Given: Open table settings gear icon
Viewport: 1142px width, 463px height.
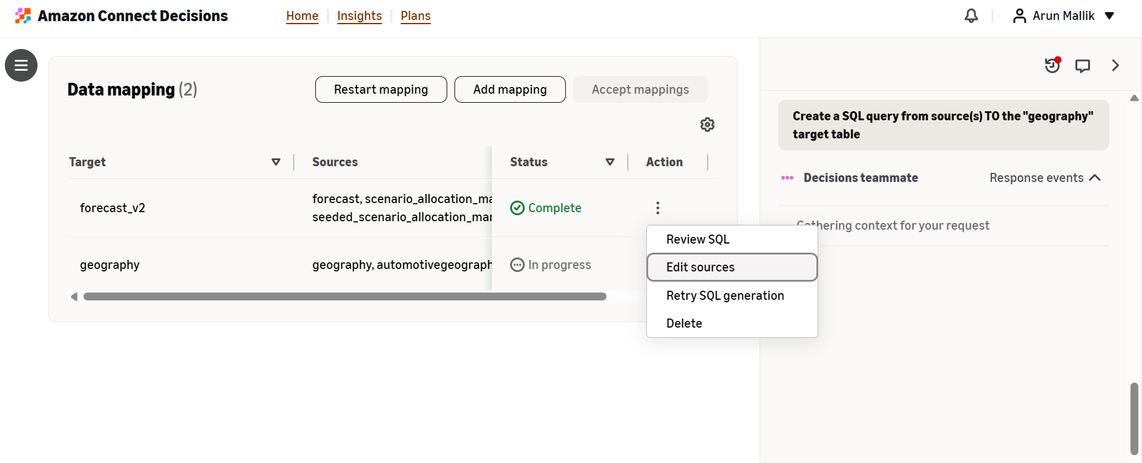Looking at the screenshot, I should [707, 125].
